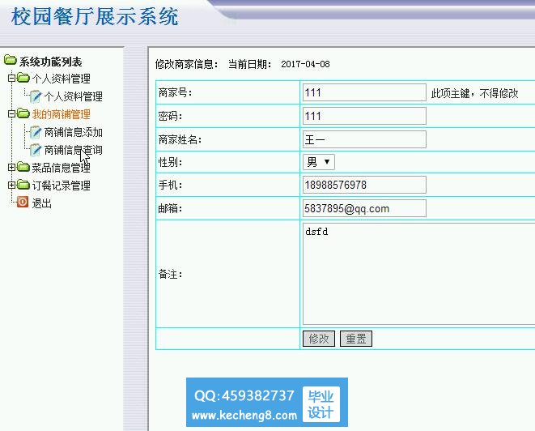
Task: Open the 商铺信息查询 page
Action: pos(74,150)
